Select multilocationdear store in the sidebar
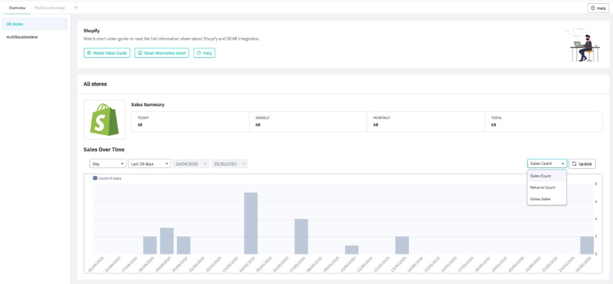 click(x=21, y=37)
